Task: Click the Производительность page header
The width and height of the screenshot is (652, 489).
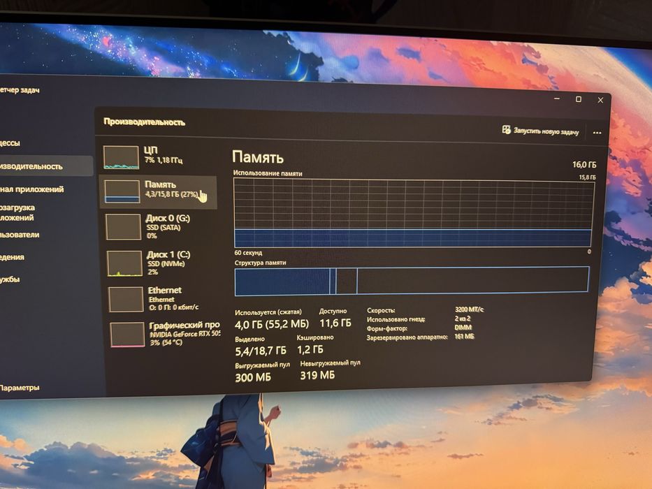Action: (x=144, y=122)
